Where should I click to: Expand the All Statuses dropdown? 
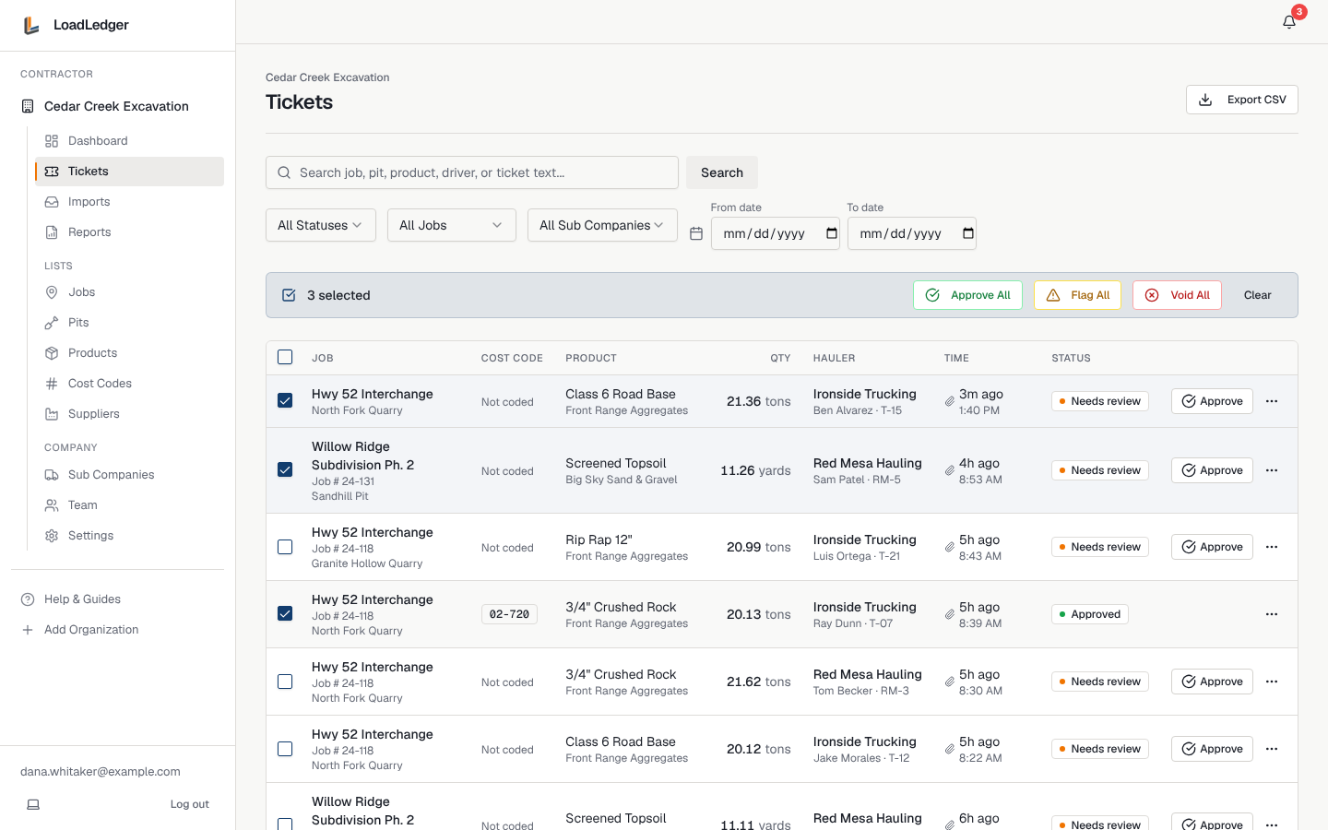321,225
